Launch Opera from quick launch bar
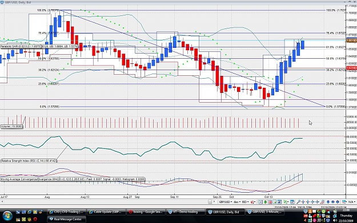 click(35, 219)
